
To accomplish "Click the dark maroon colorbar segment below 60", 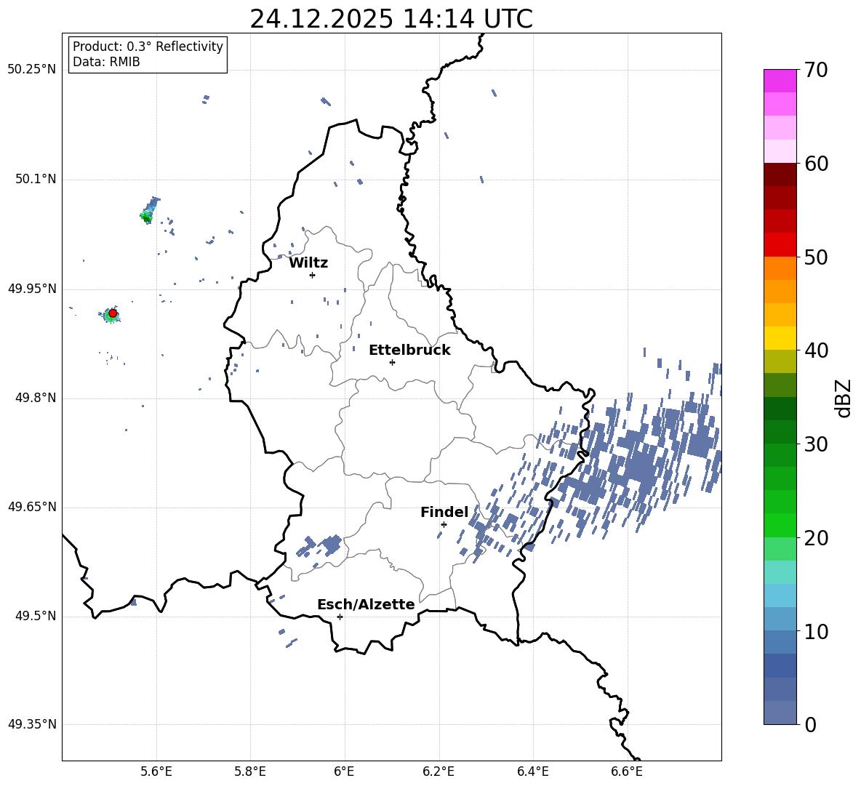I will (x=780, y=175).
